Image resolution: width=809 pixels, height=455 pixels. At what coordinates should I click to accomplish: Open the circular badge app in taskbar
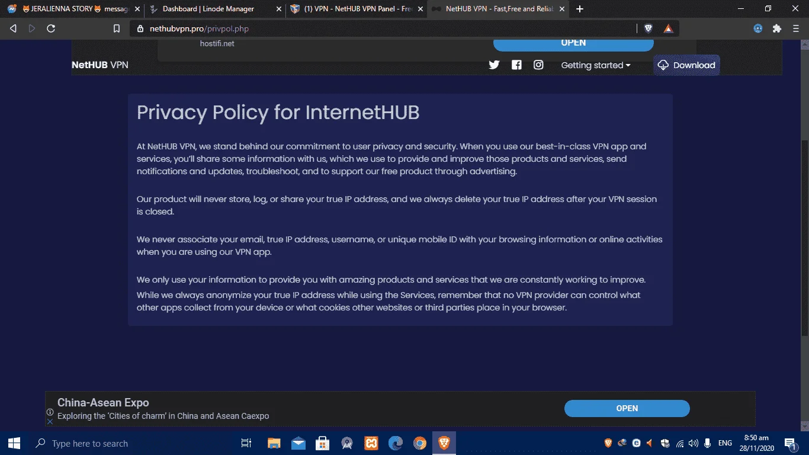[347, 443]
